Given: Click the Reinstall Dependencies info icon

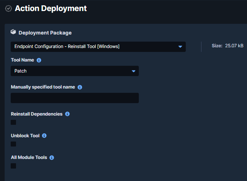Looking at the screenshot, I should click(67, 114).
